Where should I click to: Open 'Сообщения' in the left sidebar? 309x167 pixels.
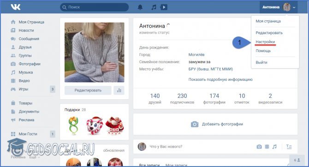(29, 39)
